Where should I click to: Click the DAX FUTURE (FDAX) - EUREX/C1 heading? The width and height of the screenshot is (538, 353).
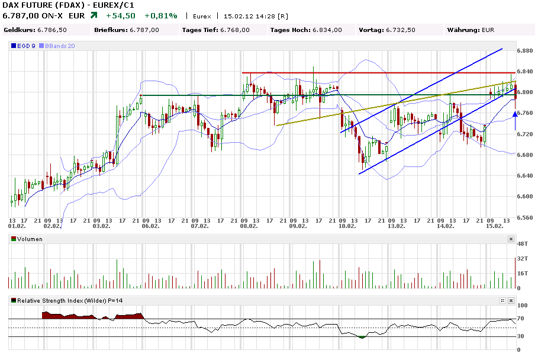pyautogui.click(x=68, y=5)
